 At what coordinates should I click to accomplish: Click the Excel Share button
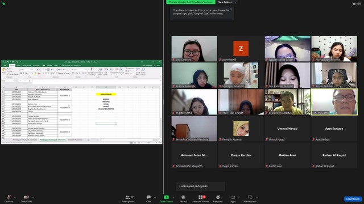click(x=158, y=66)
